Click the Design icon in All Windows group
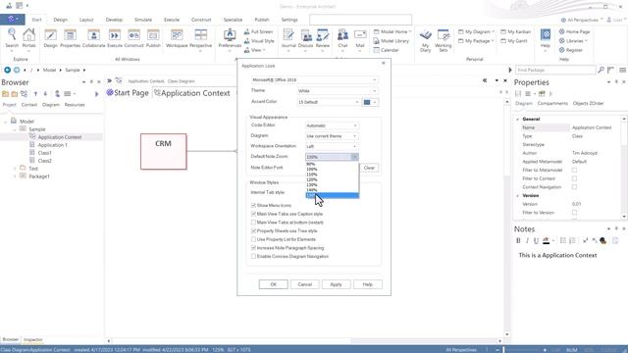Image resolution: width=628 pixels, height=353 pixels. pyautogui.click(x=50, y=38)
